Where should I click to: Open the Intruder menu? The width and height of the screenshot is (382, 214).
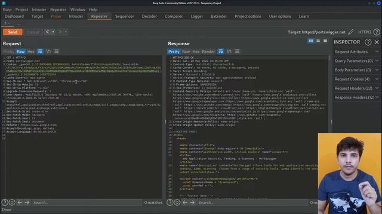pyautogui.click(x=39, y=10)
